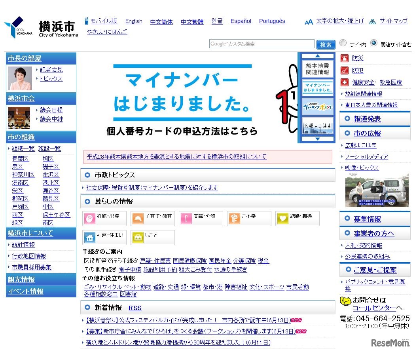Click the Kumamoto earthquake response notice link
Image resolution: width=415 pixels, height=352 pixels.
[x=176, y=157]
